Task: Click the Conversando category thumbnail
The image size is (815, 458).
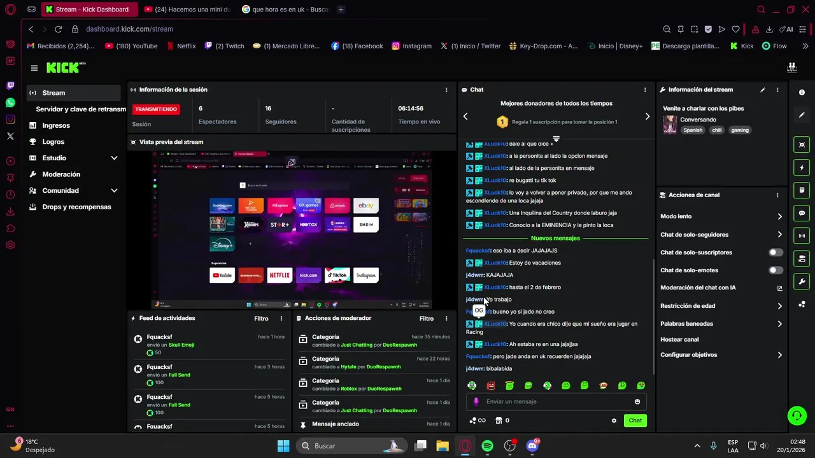Action: 670,125
